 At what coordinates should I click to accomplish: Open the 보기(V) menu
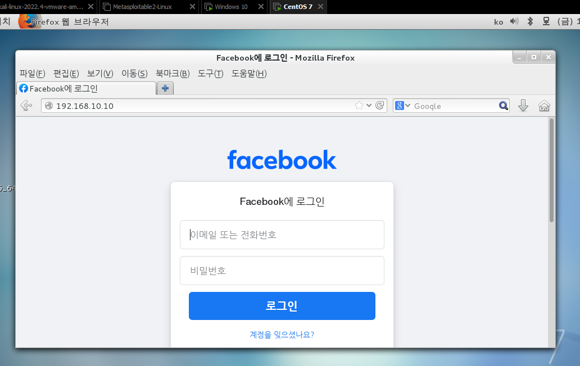click(100, 74)
